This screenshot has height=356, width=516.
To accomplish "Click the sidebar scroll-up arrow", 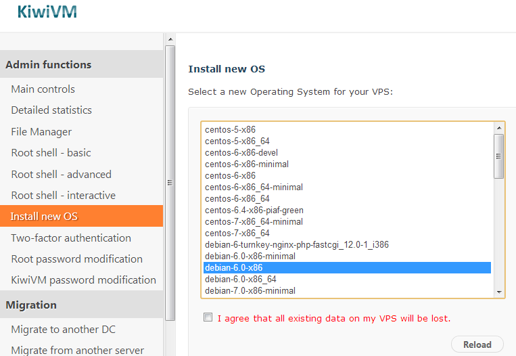I will click(170, 39).
